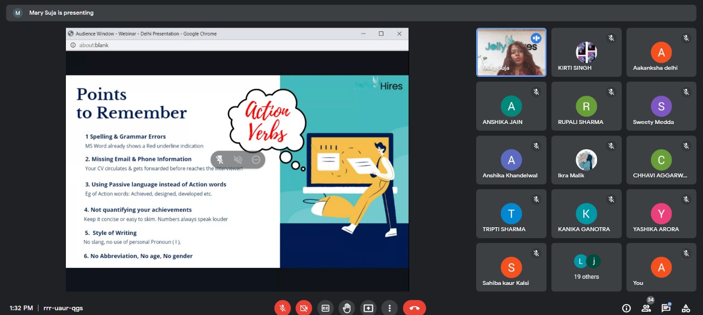
Task: Open the Activities panel
Action: click(685, 308)
